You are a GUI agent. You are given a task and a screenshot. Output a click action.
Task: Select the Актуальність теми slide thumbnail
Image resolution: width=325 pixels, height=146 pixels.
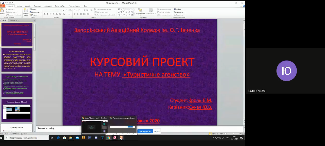pos(17,60)
